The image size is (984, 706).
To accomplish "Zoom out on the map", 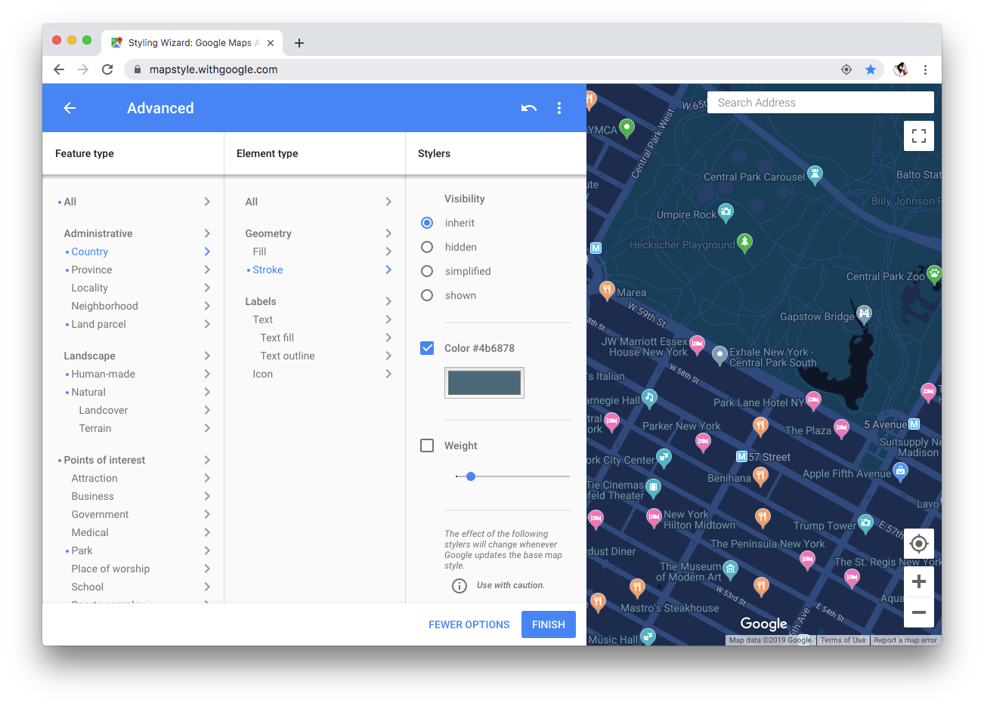I will point(919,612).
